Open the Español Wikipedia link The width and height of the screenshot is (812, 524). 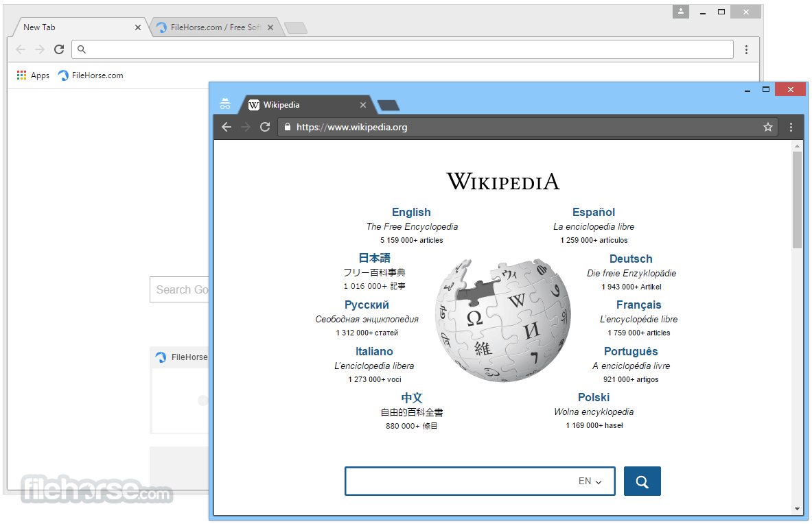[594, 212]
